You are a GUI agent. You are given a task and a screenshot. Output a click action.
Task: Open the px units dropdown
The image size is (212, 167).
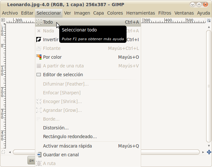coord(31,161)
